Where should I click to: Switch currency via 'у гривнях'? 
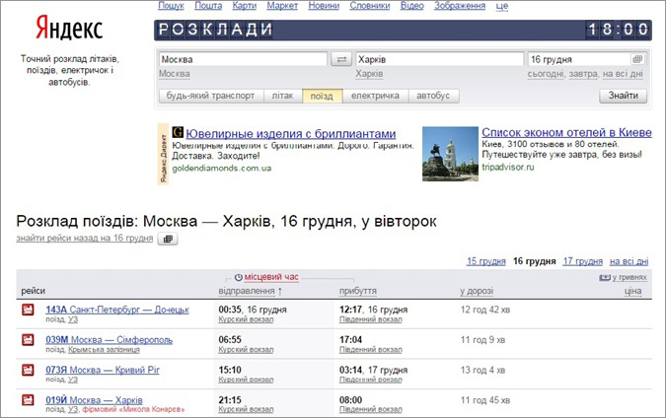coord(628,278)
